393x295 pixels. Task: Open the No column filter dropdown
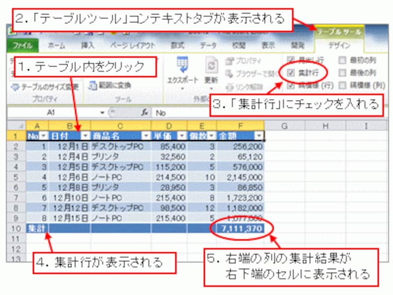click(44, 136)
